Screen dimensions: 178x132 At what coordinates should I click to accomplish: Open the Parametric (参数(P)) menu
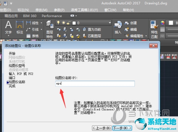pos(59,10)
